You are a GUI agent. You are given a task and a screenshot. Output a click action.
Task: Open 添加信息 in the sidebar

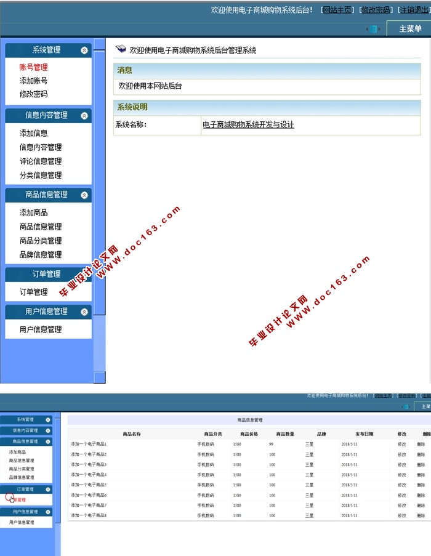(x=33, y=134)
